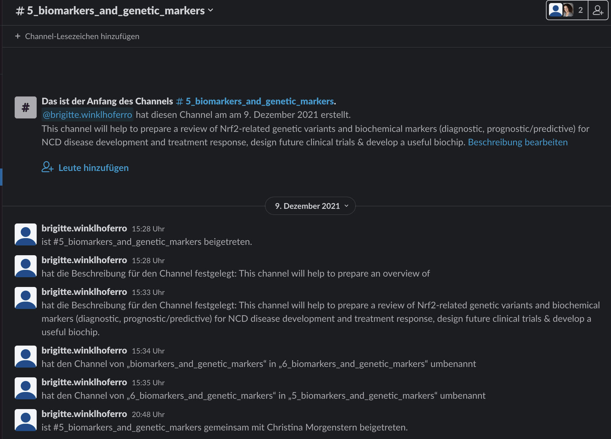611x439 pixels.
Task: Click the add people icon in header
Action: (598, 10)
